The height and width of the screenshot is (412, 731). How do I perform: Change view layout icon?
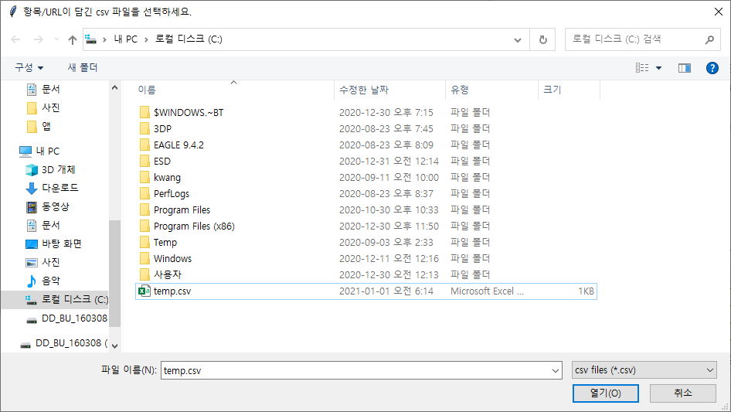(642, 68)
